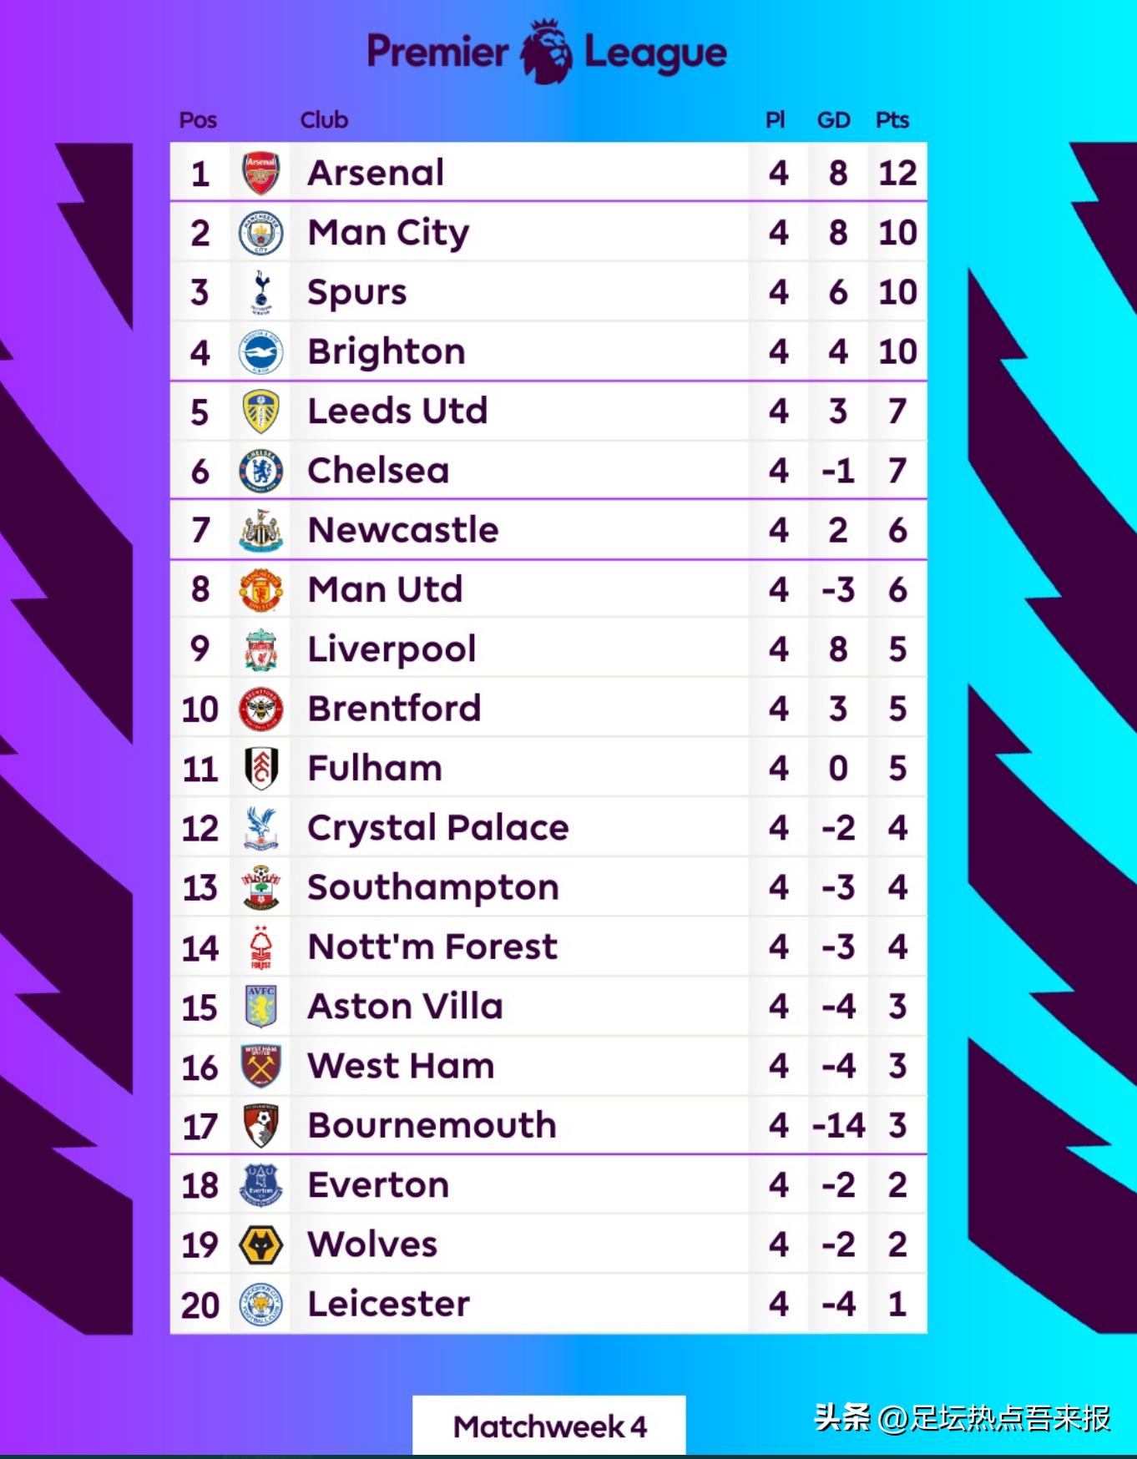Click the Pts column header
The height and width of the screenshot is (1459, 1137).
pyautogui.click(x=892, y=120)
